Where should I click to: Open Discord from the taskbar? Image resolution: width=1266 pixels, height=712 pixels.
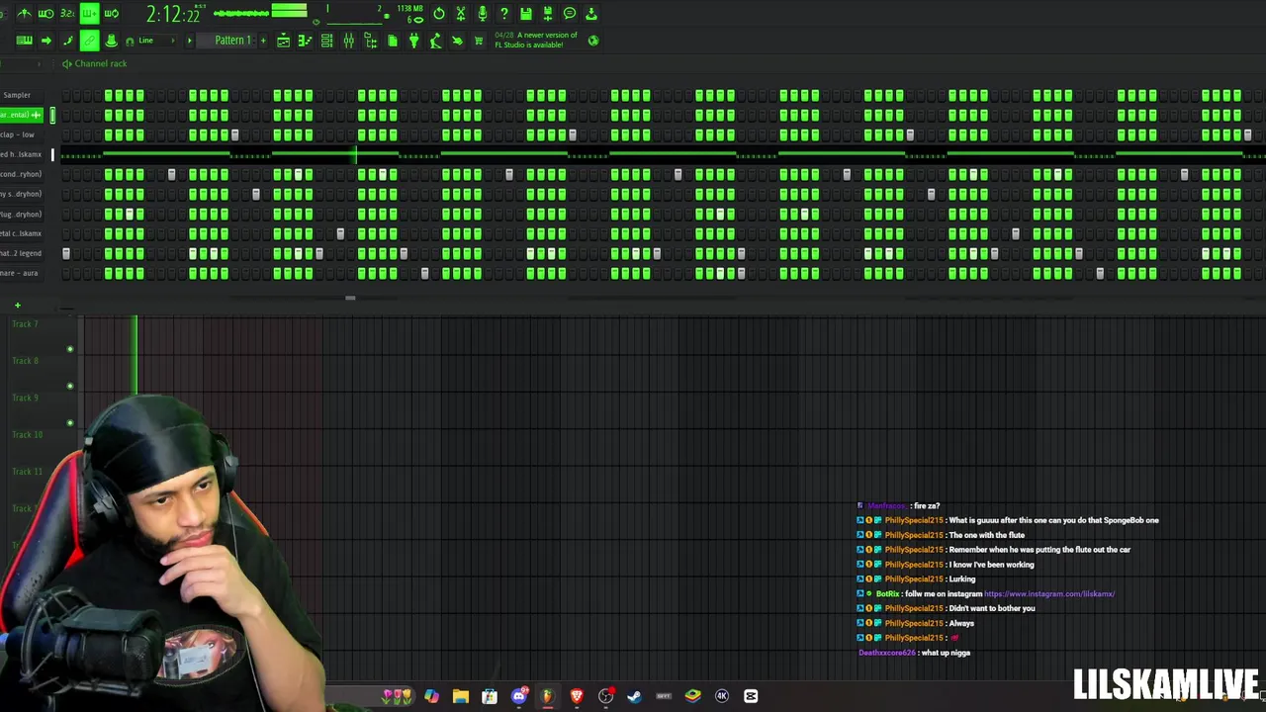point(518,696)
